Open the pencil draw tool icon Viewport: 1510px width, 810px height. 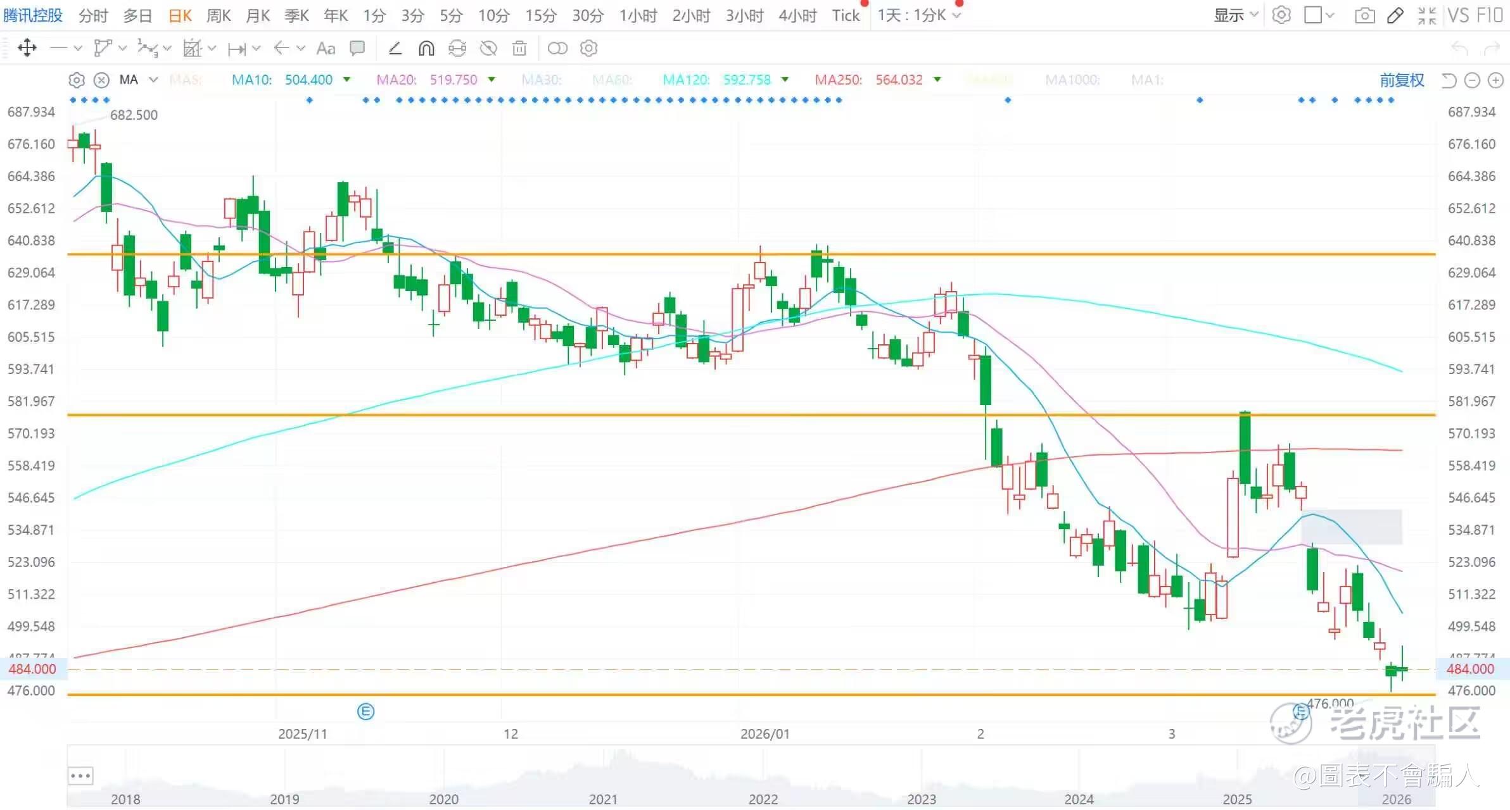[1395, 15]
